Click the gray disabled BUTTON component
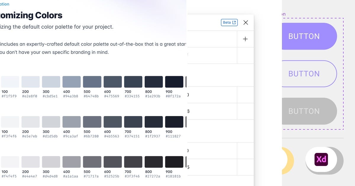Screen dimensions: 355x186 tap(304, 111)
